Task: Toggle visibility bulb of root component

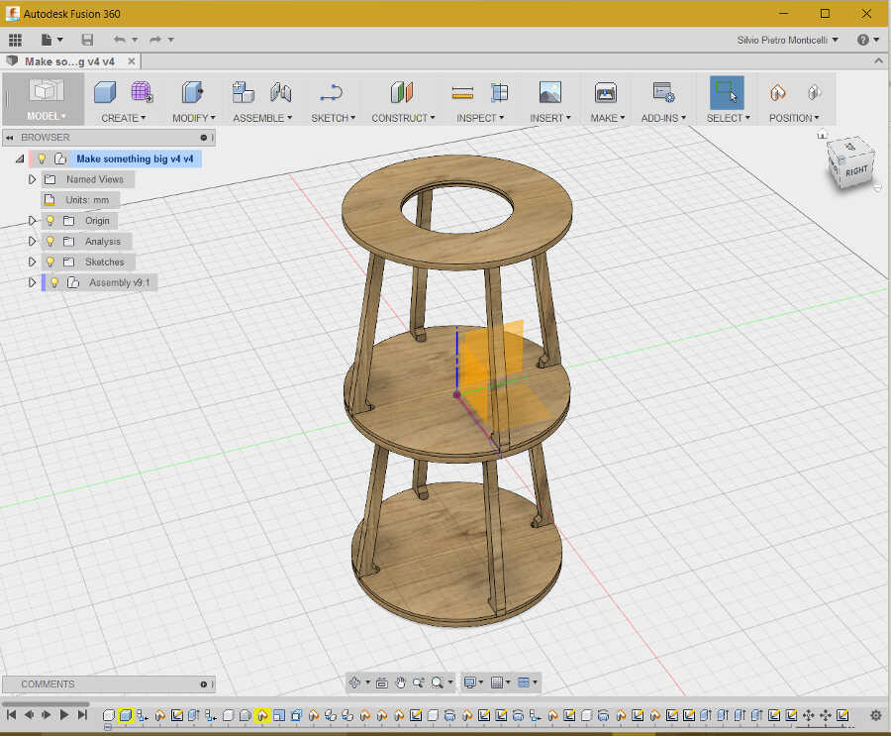Action: tap(42, 158)
